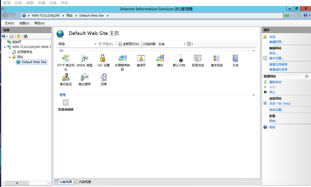Collapse the 网站 tree node

click(10, 57)
